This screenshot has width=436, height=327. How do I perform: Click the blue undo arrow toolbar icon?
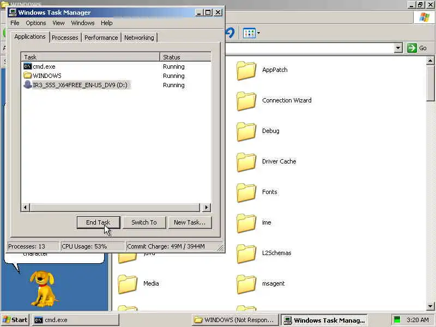(230, 33)
